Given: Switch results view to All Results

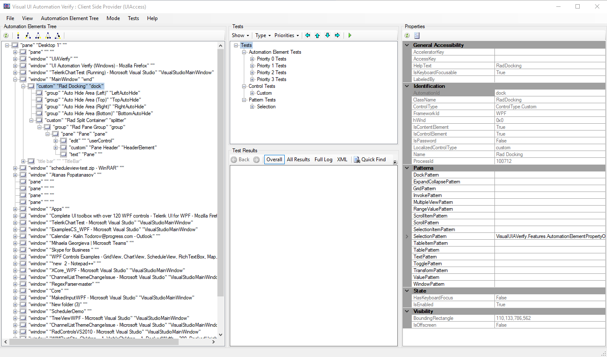Looking at the screenshot, I should tap(298, 160).
